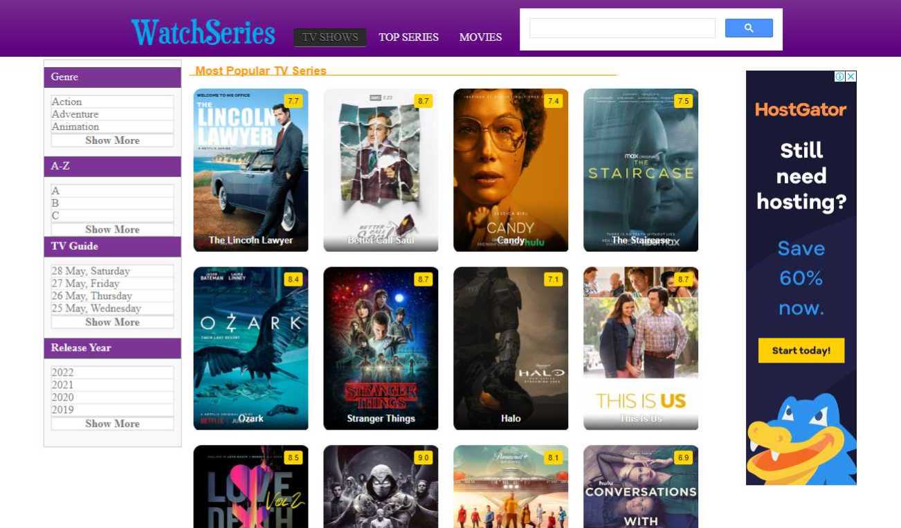The height and width of the screenshot is (528, 901).
Task: Click the magnifier search button
Action: click(749, 28)
